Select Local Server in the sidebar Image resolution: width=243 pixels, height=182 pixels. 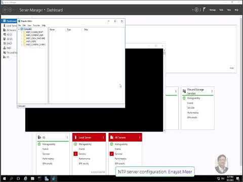click(x=10, y=26)
